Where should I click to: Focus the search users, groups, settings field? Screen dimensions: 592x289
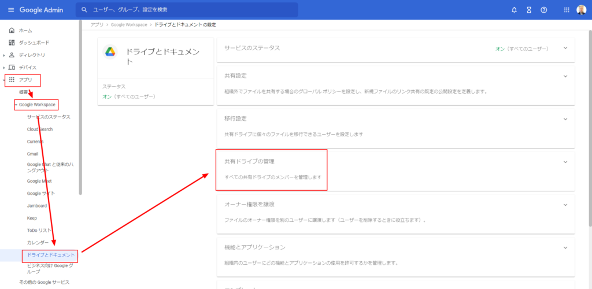coord(187,10)
